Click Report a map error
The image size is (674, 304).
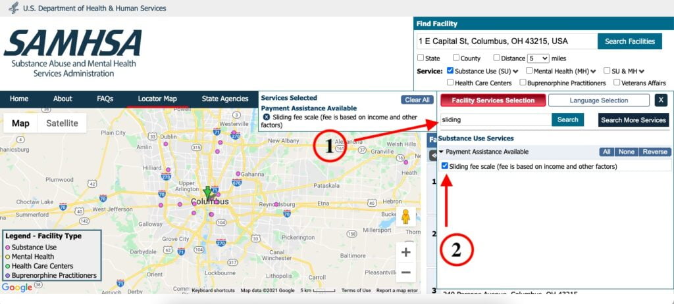[x=397, y=290]
